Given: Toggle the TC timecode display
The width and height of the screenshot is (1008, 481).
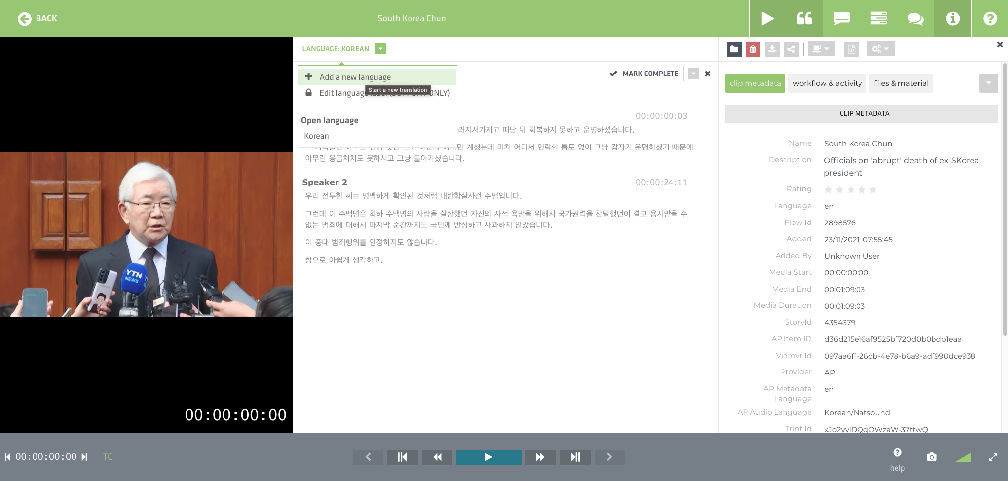Looking at the screenshot, I should pyautogui.click(x=108, y=457).
